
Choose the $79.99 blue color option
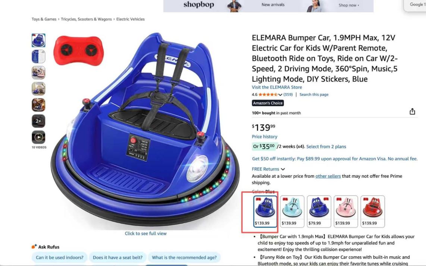[x=319, y=212]
